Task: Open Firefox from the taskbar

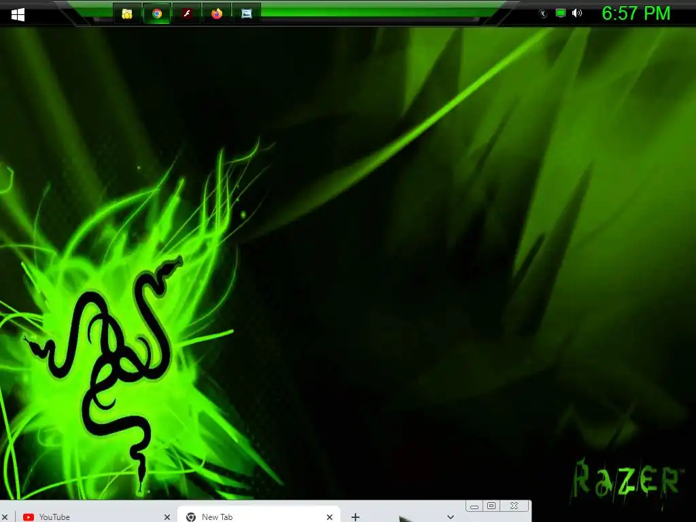Action: coord(217,14)
